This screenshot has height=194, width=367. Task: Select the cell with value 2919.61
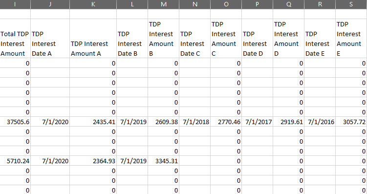[x=289, y=122]
